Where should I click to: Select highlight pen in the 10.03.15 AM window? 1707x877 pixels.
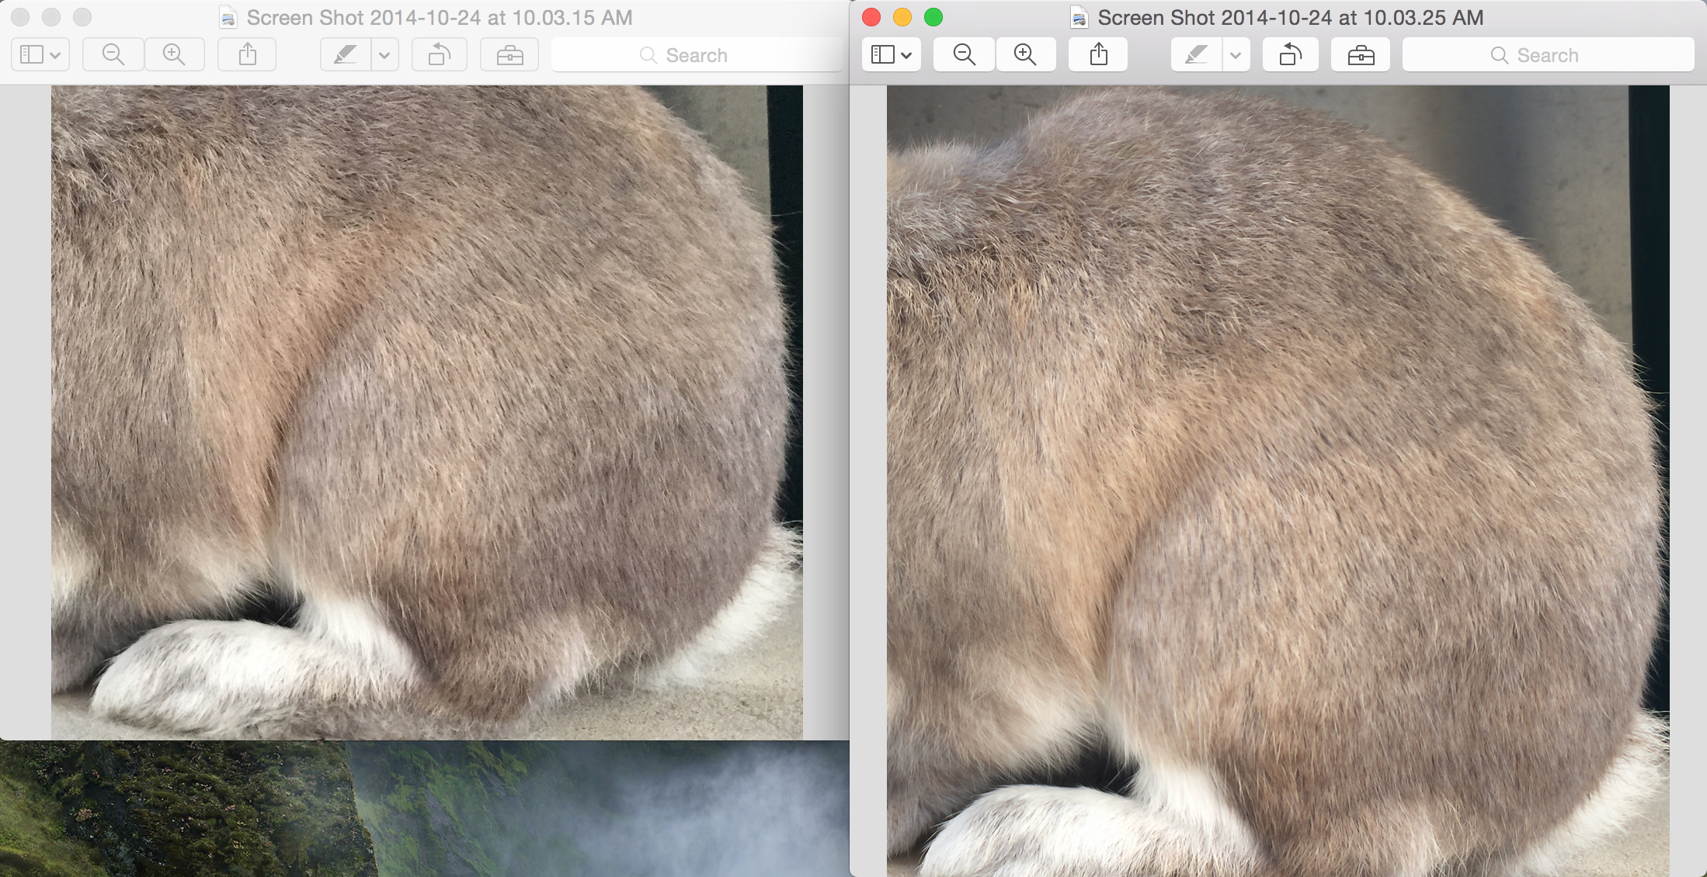[345, 55]
